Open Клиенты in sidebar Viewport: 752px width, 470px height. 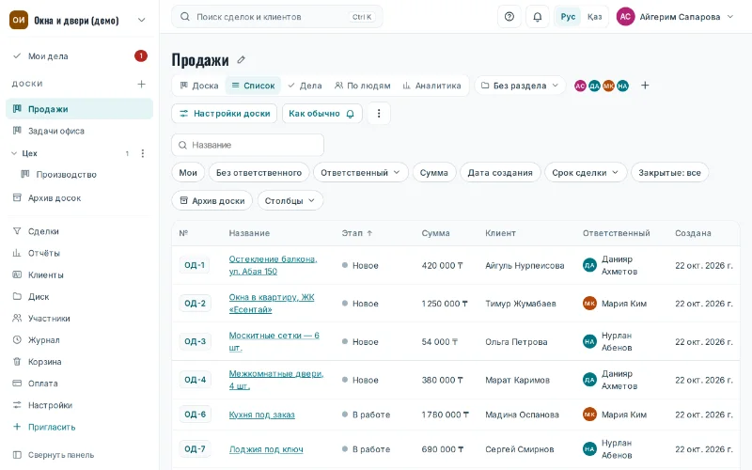[x=79, y=274]
